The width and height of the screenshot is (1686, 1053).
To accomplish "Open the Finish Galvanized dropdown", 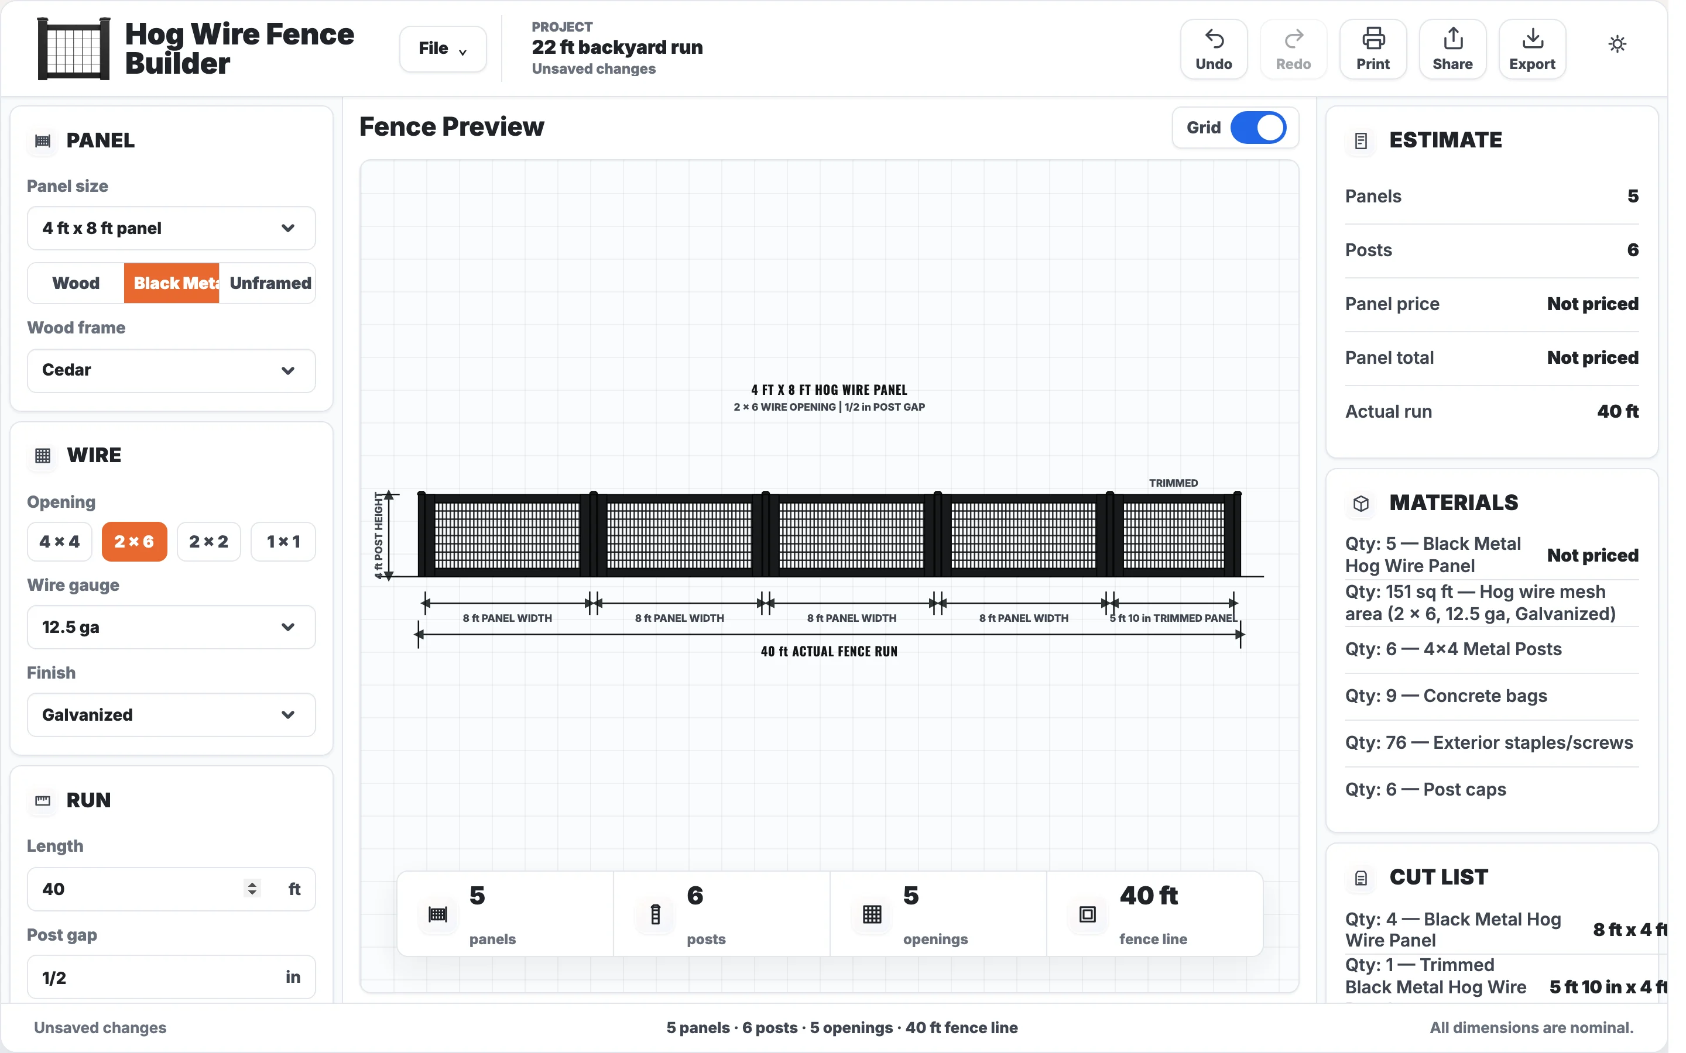I will pos(171,714).
